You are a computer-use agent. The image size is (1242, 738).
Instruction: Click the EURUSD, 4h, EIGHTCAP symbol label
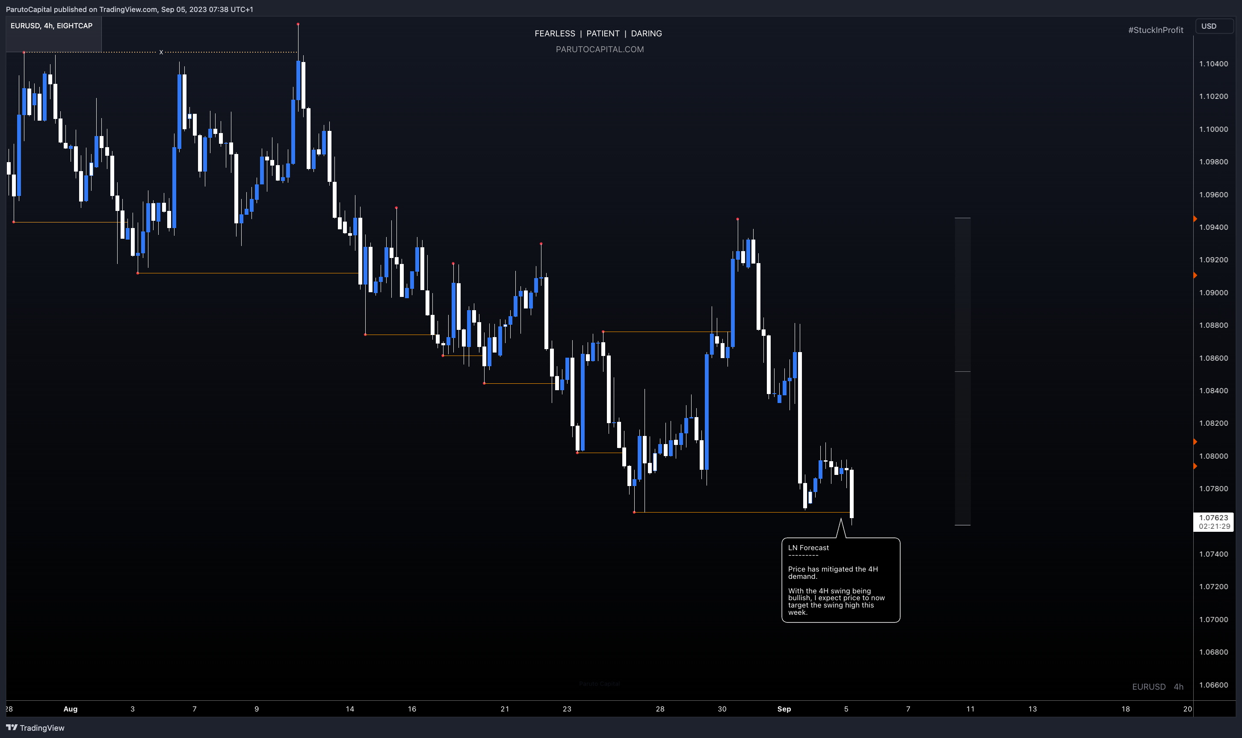[52, 26]
